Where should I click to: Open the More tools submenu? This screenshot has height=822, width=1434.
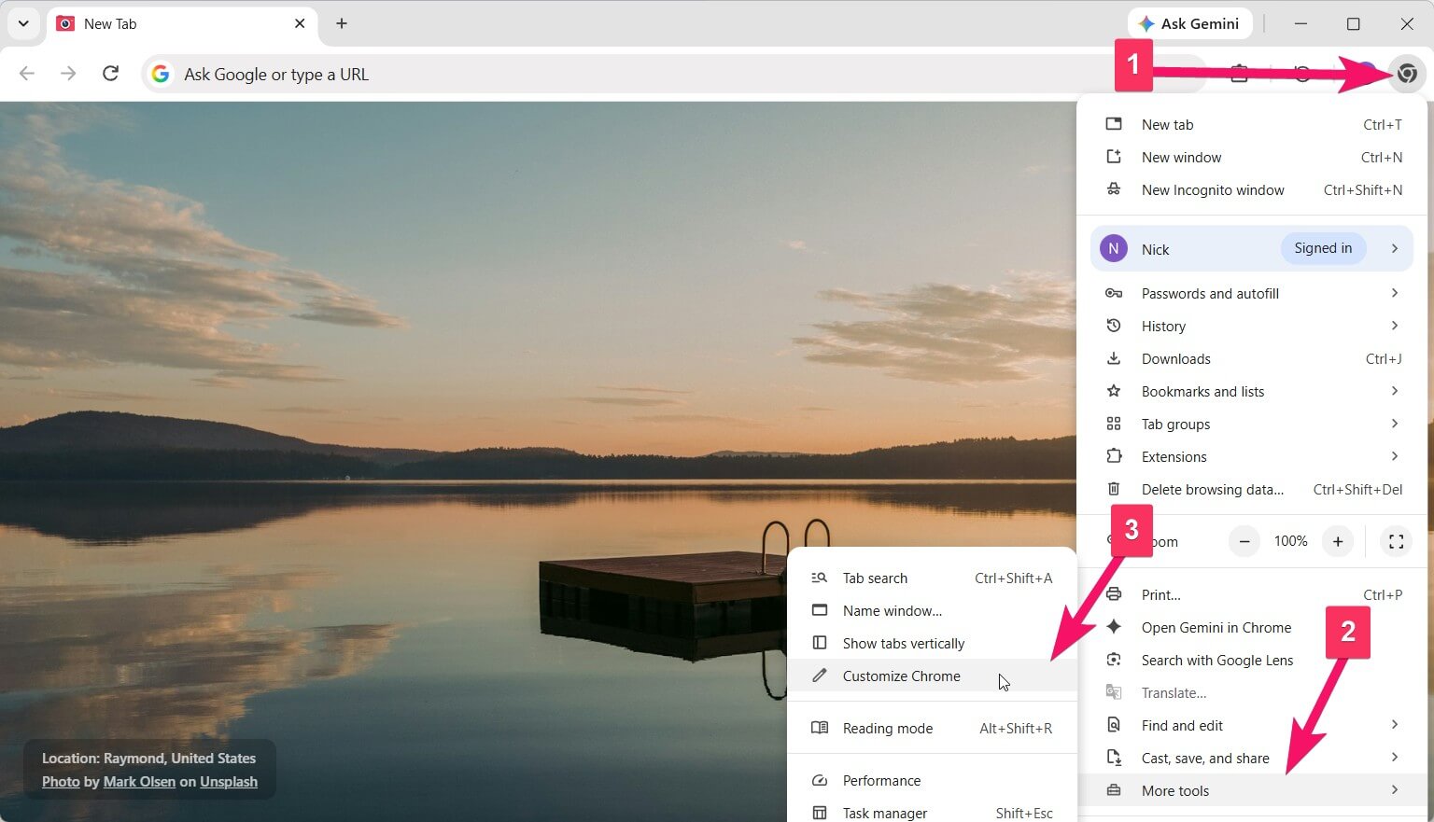click(x=1252, y=791)
